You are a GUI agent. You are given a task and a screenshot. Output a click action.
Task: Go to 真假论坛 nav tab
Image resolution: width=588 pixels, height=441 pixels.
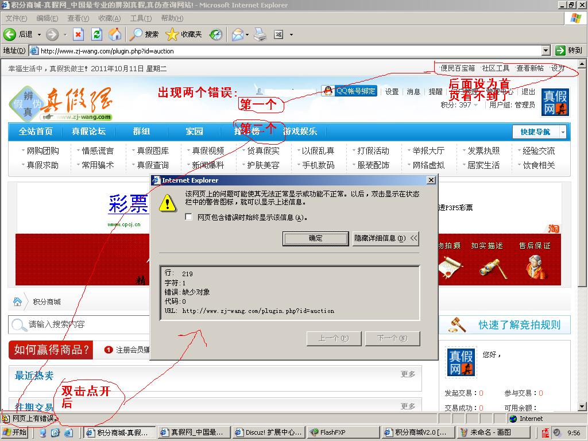pyautogui.click(x=88, y=131)
